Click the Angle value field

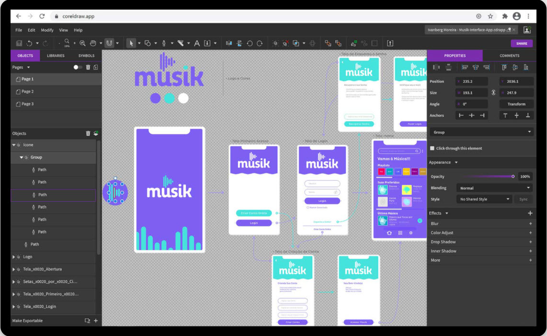472,104
